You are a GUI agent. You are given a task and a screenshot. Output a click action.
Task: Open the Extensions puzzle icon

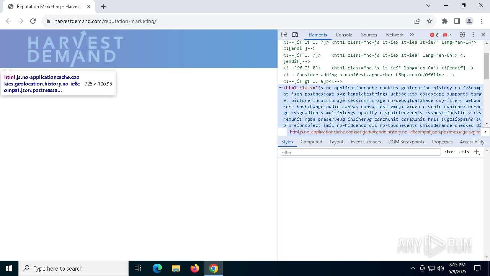click(x=445, y=21)
